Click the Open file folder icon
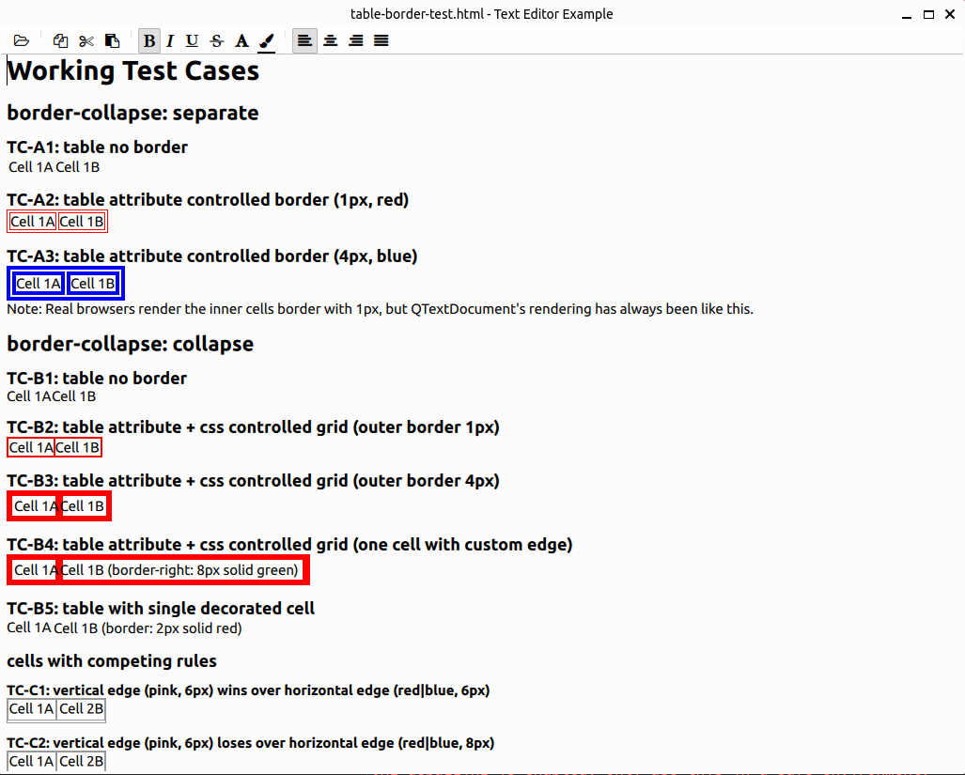965x775 pixels. coord(22,40)
